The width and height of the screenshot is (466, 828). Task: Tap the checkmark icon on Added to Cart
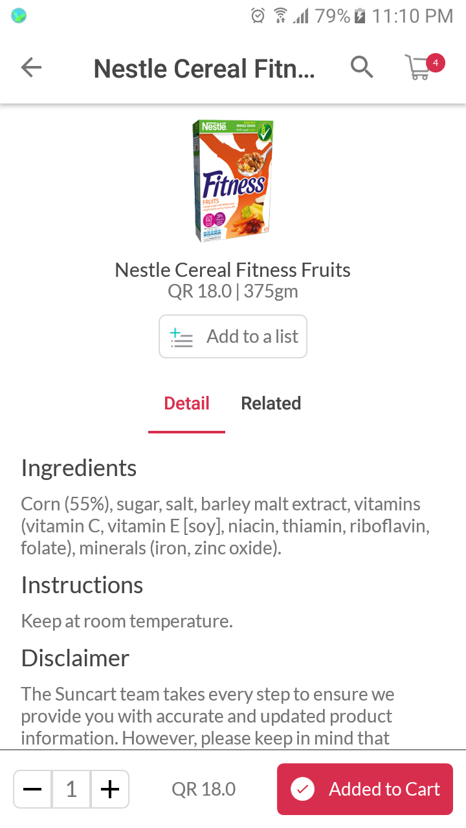(x=302, y=789)
